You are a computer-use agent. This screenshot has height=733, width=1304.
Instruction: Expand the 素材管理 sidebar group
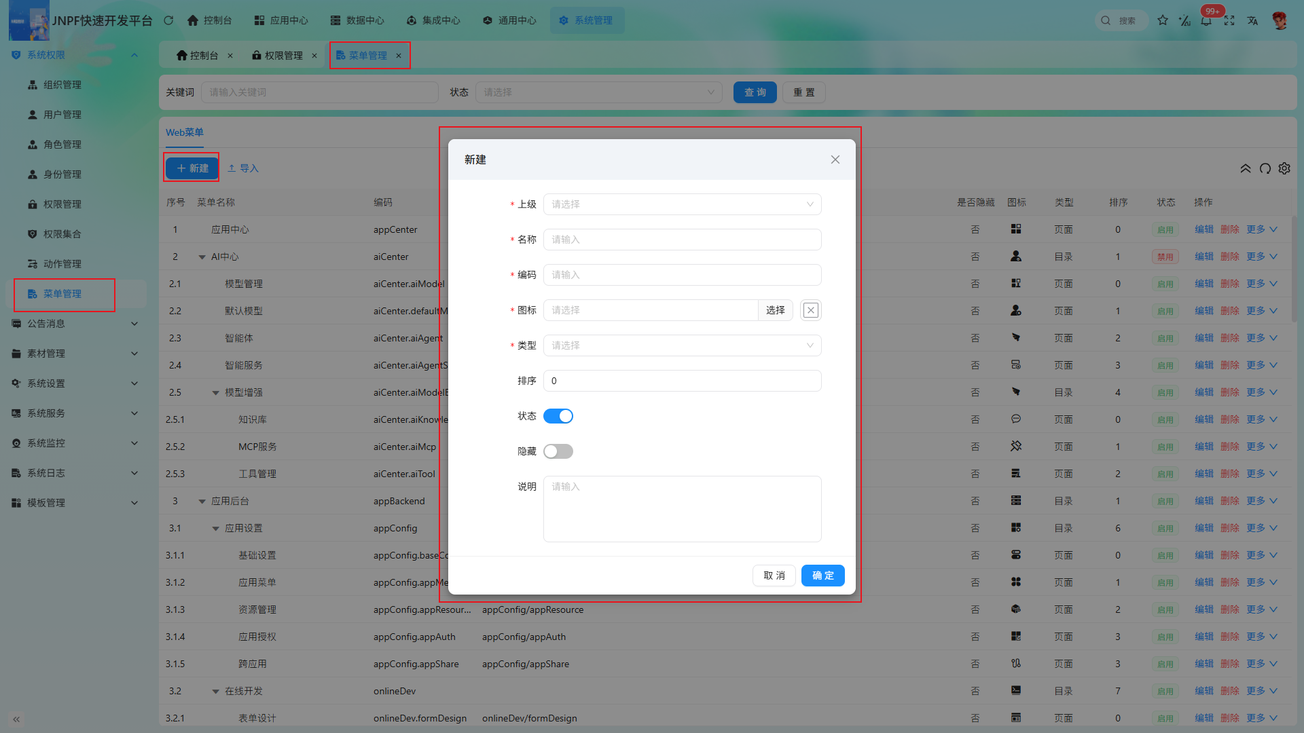pos(134,354)
